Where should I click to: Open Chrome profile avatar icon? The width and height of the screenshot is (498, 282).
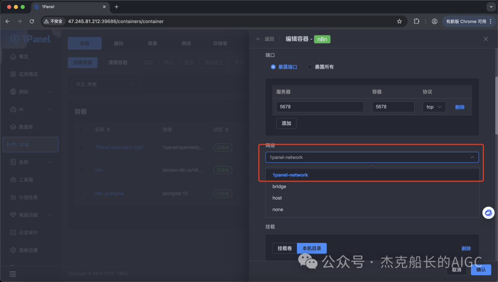click(x=434, y=21)
